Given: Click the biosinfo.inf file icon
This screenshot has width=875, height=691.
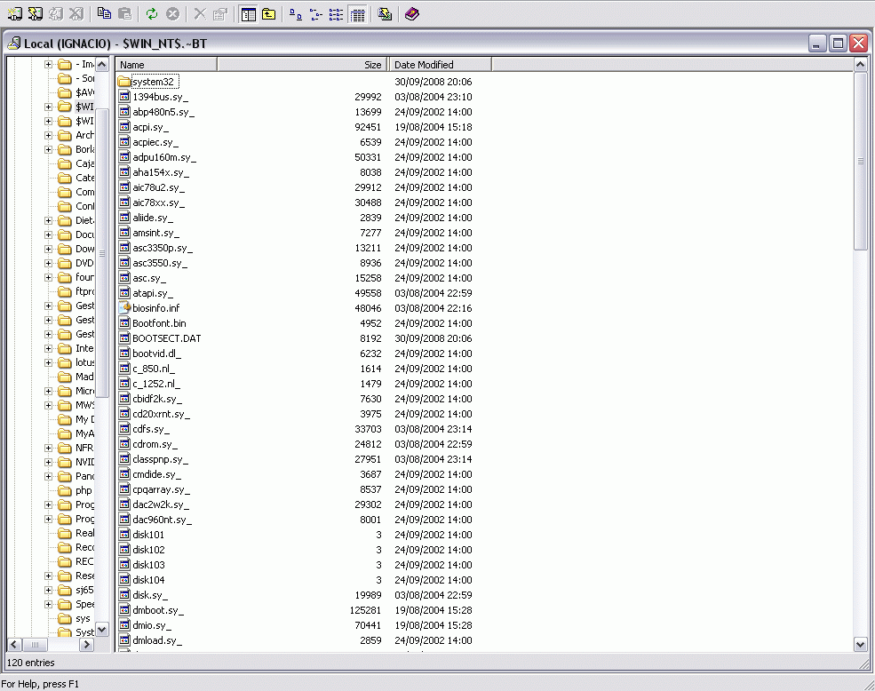Looking at the screenshot, I should (x=123, y=307).
